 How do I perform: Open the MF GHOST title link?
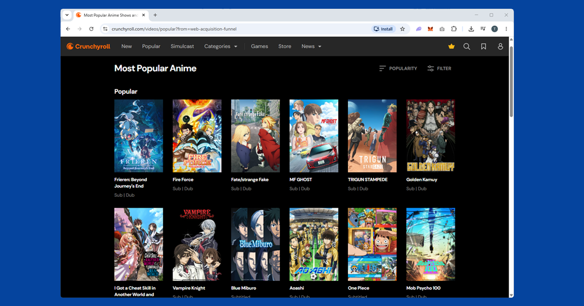tap(301, 179)
